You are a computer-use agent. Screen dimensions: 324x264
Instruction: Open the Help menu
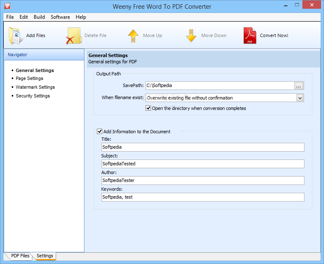pyautogui.click(x=81, y=17)
